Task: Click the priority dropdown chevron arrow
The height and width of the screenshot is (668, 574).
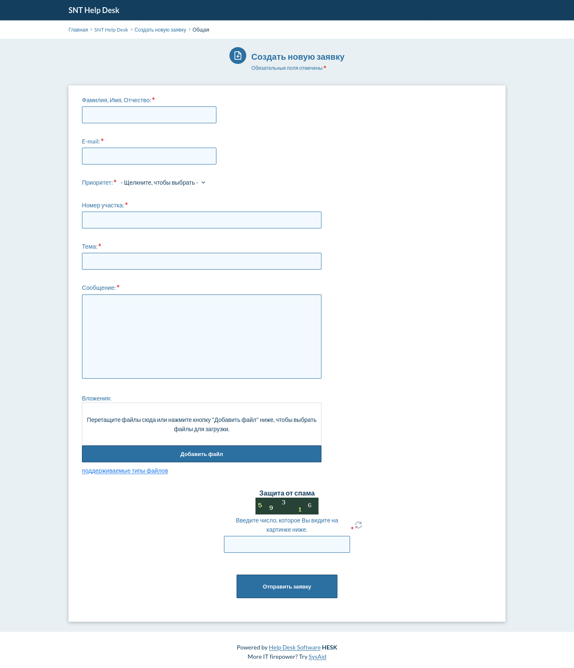Action: pos(203,183)
